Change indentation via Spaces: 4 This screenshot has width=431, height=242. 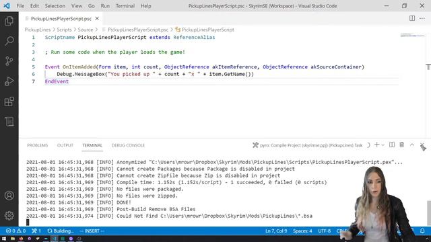[302, 231]
